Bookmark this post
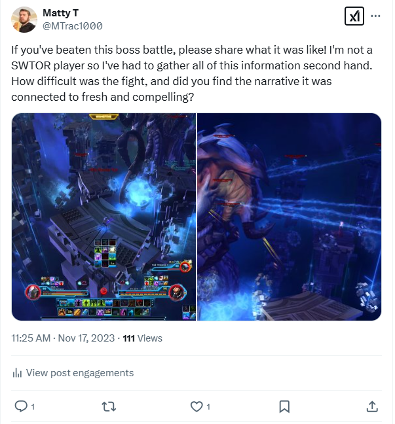Image resolution: width=395 pixels, height=424 pixels. click(x=284, y=406)
